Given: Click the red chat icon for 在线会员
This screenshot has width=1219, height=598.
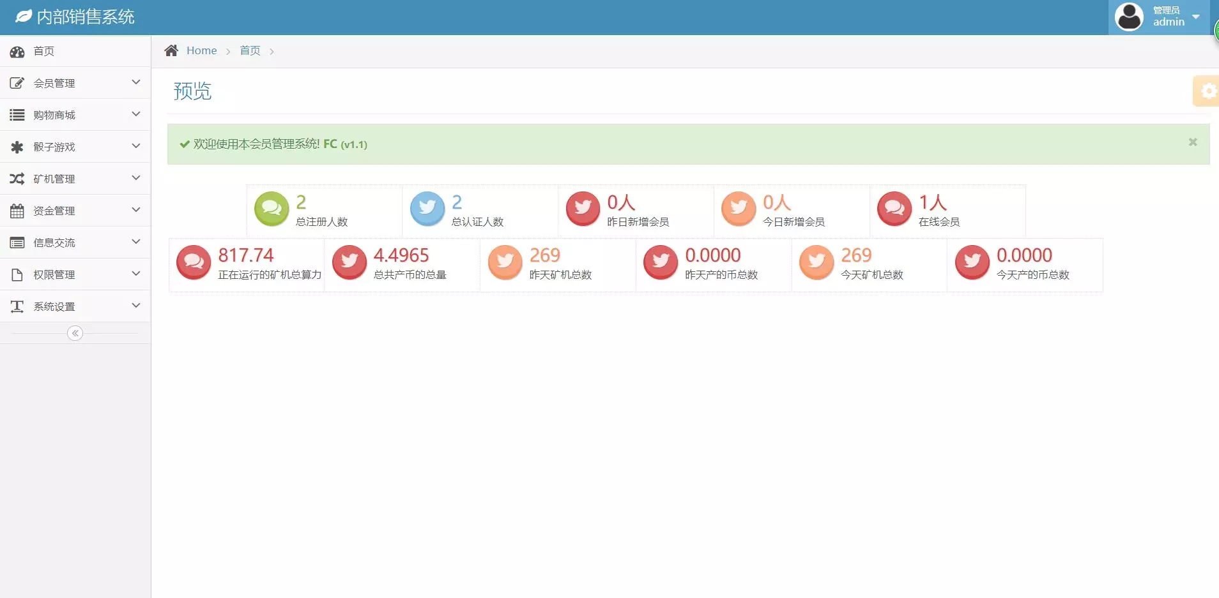Looking at the screenshot, I should pyautogui.click(x=894, y=209).
